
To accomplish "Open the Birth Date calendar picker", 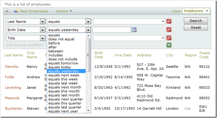I will pos(134,30).
